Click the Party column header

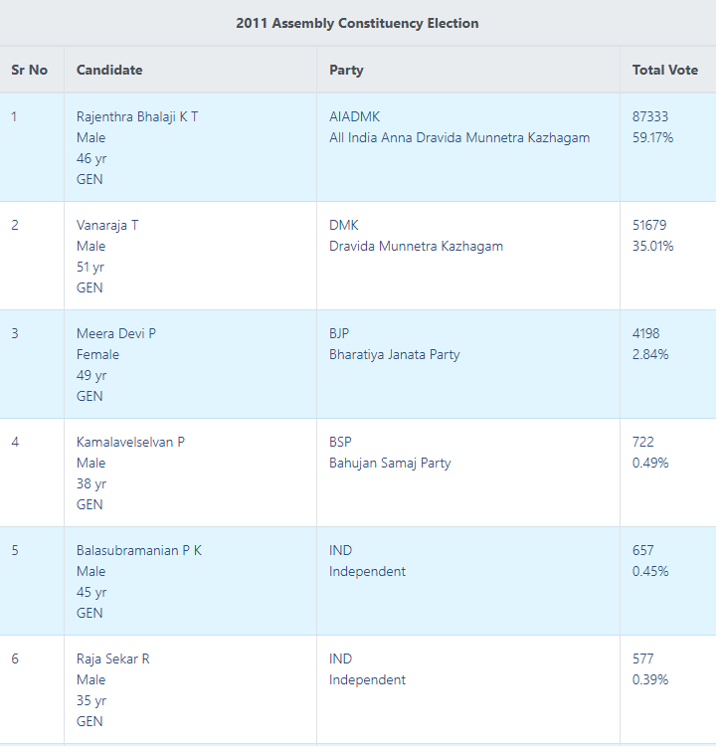(x=346, y=70)
